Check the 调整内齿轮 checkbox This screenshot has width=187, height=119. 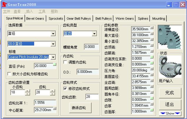(x=65, y=62)
